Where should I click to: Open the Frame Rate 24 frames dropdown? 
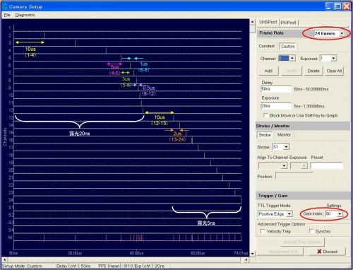pos(342,34)
